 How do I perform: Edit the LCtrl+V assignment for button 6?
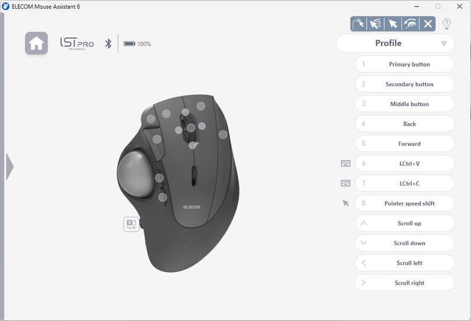pos(404,163)
